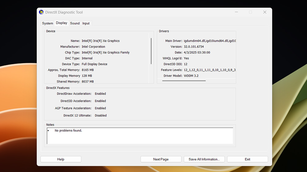Viewport: 307px width, 172px height.
Task: Click the DirectX 12 Ultimate 'Disabled' value
Action: point(101,115)
